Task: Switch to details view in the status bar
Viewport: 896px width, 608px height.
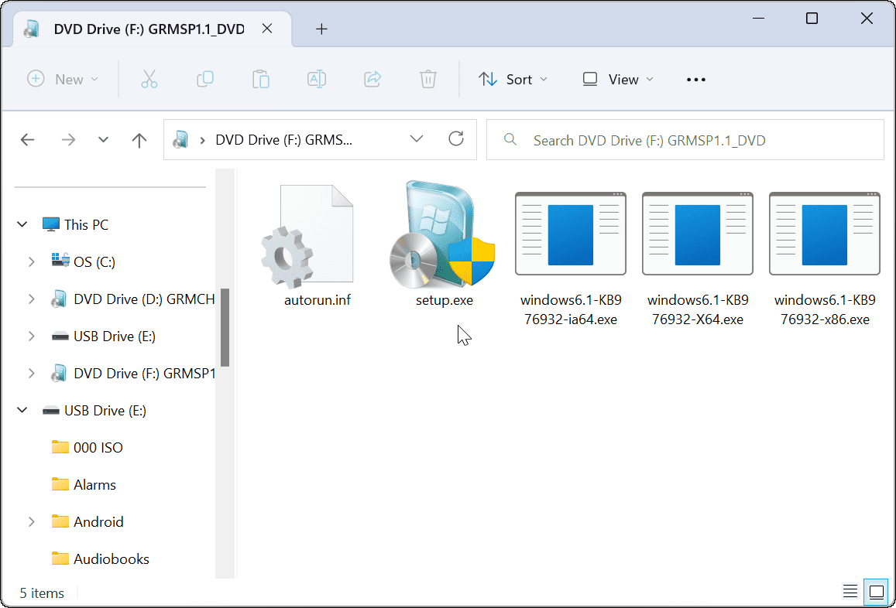Action: pyautogui.click(x=850, y=591)
